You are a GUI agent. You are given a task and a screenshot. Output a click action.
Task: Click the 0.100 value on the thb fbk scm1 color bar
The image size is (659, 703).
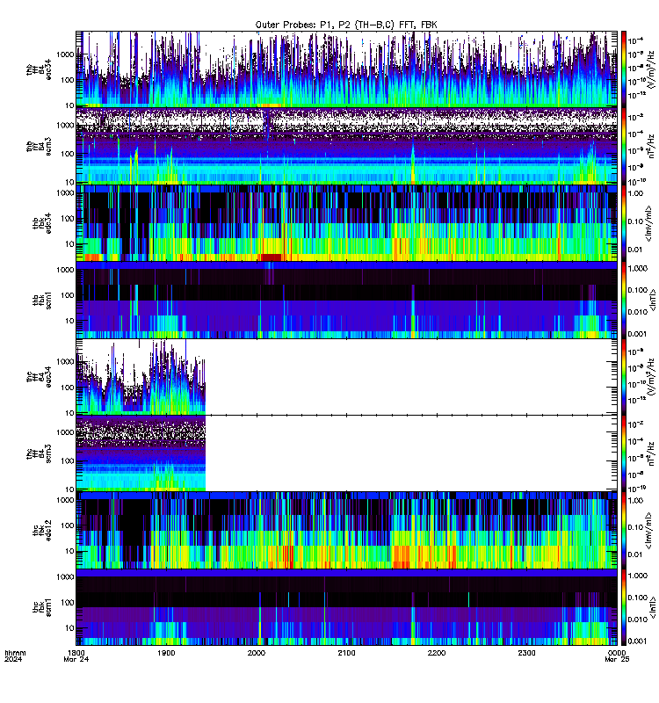tap(637, 290)
